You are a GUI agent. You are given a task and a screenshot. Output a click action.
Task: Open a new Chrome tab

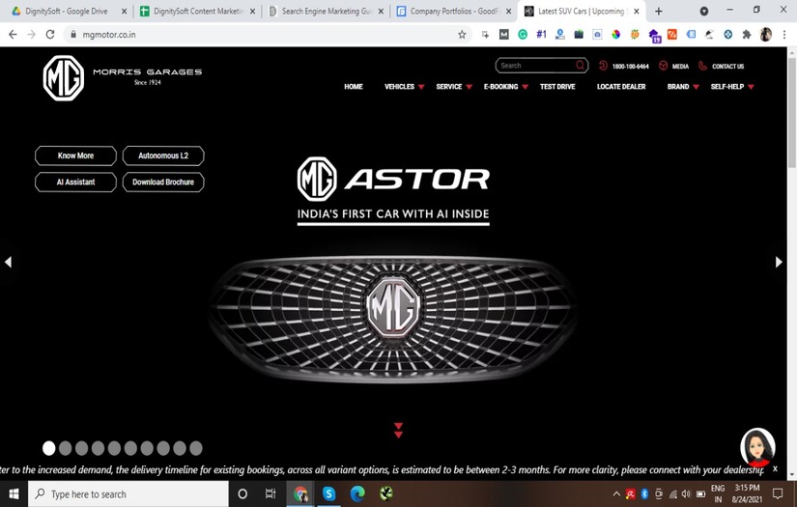point(659,12)
